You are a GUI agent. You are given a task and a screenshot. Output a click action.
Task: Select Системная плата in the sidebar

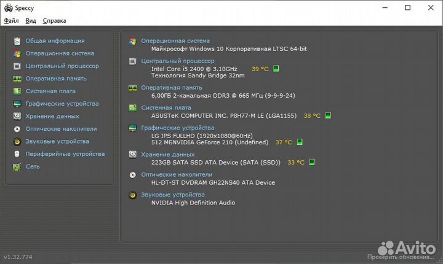tap(50, 91)
